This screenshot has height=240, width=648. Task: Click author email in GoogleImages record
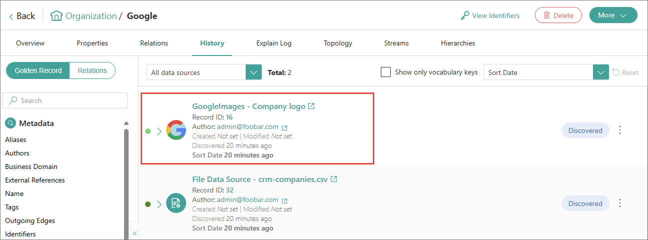(248, 127)
